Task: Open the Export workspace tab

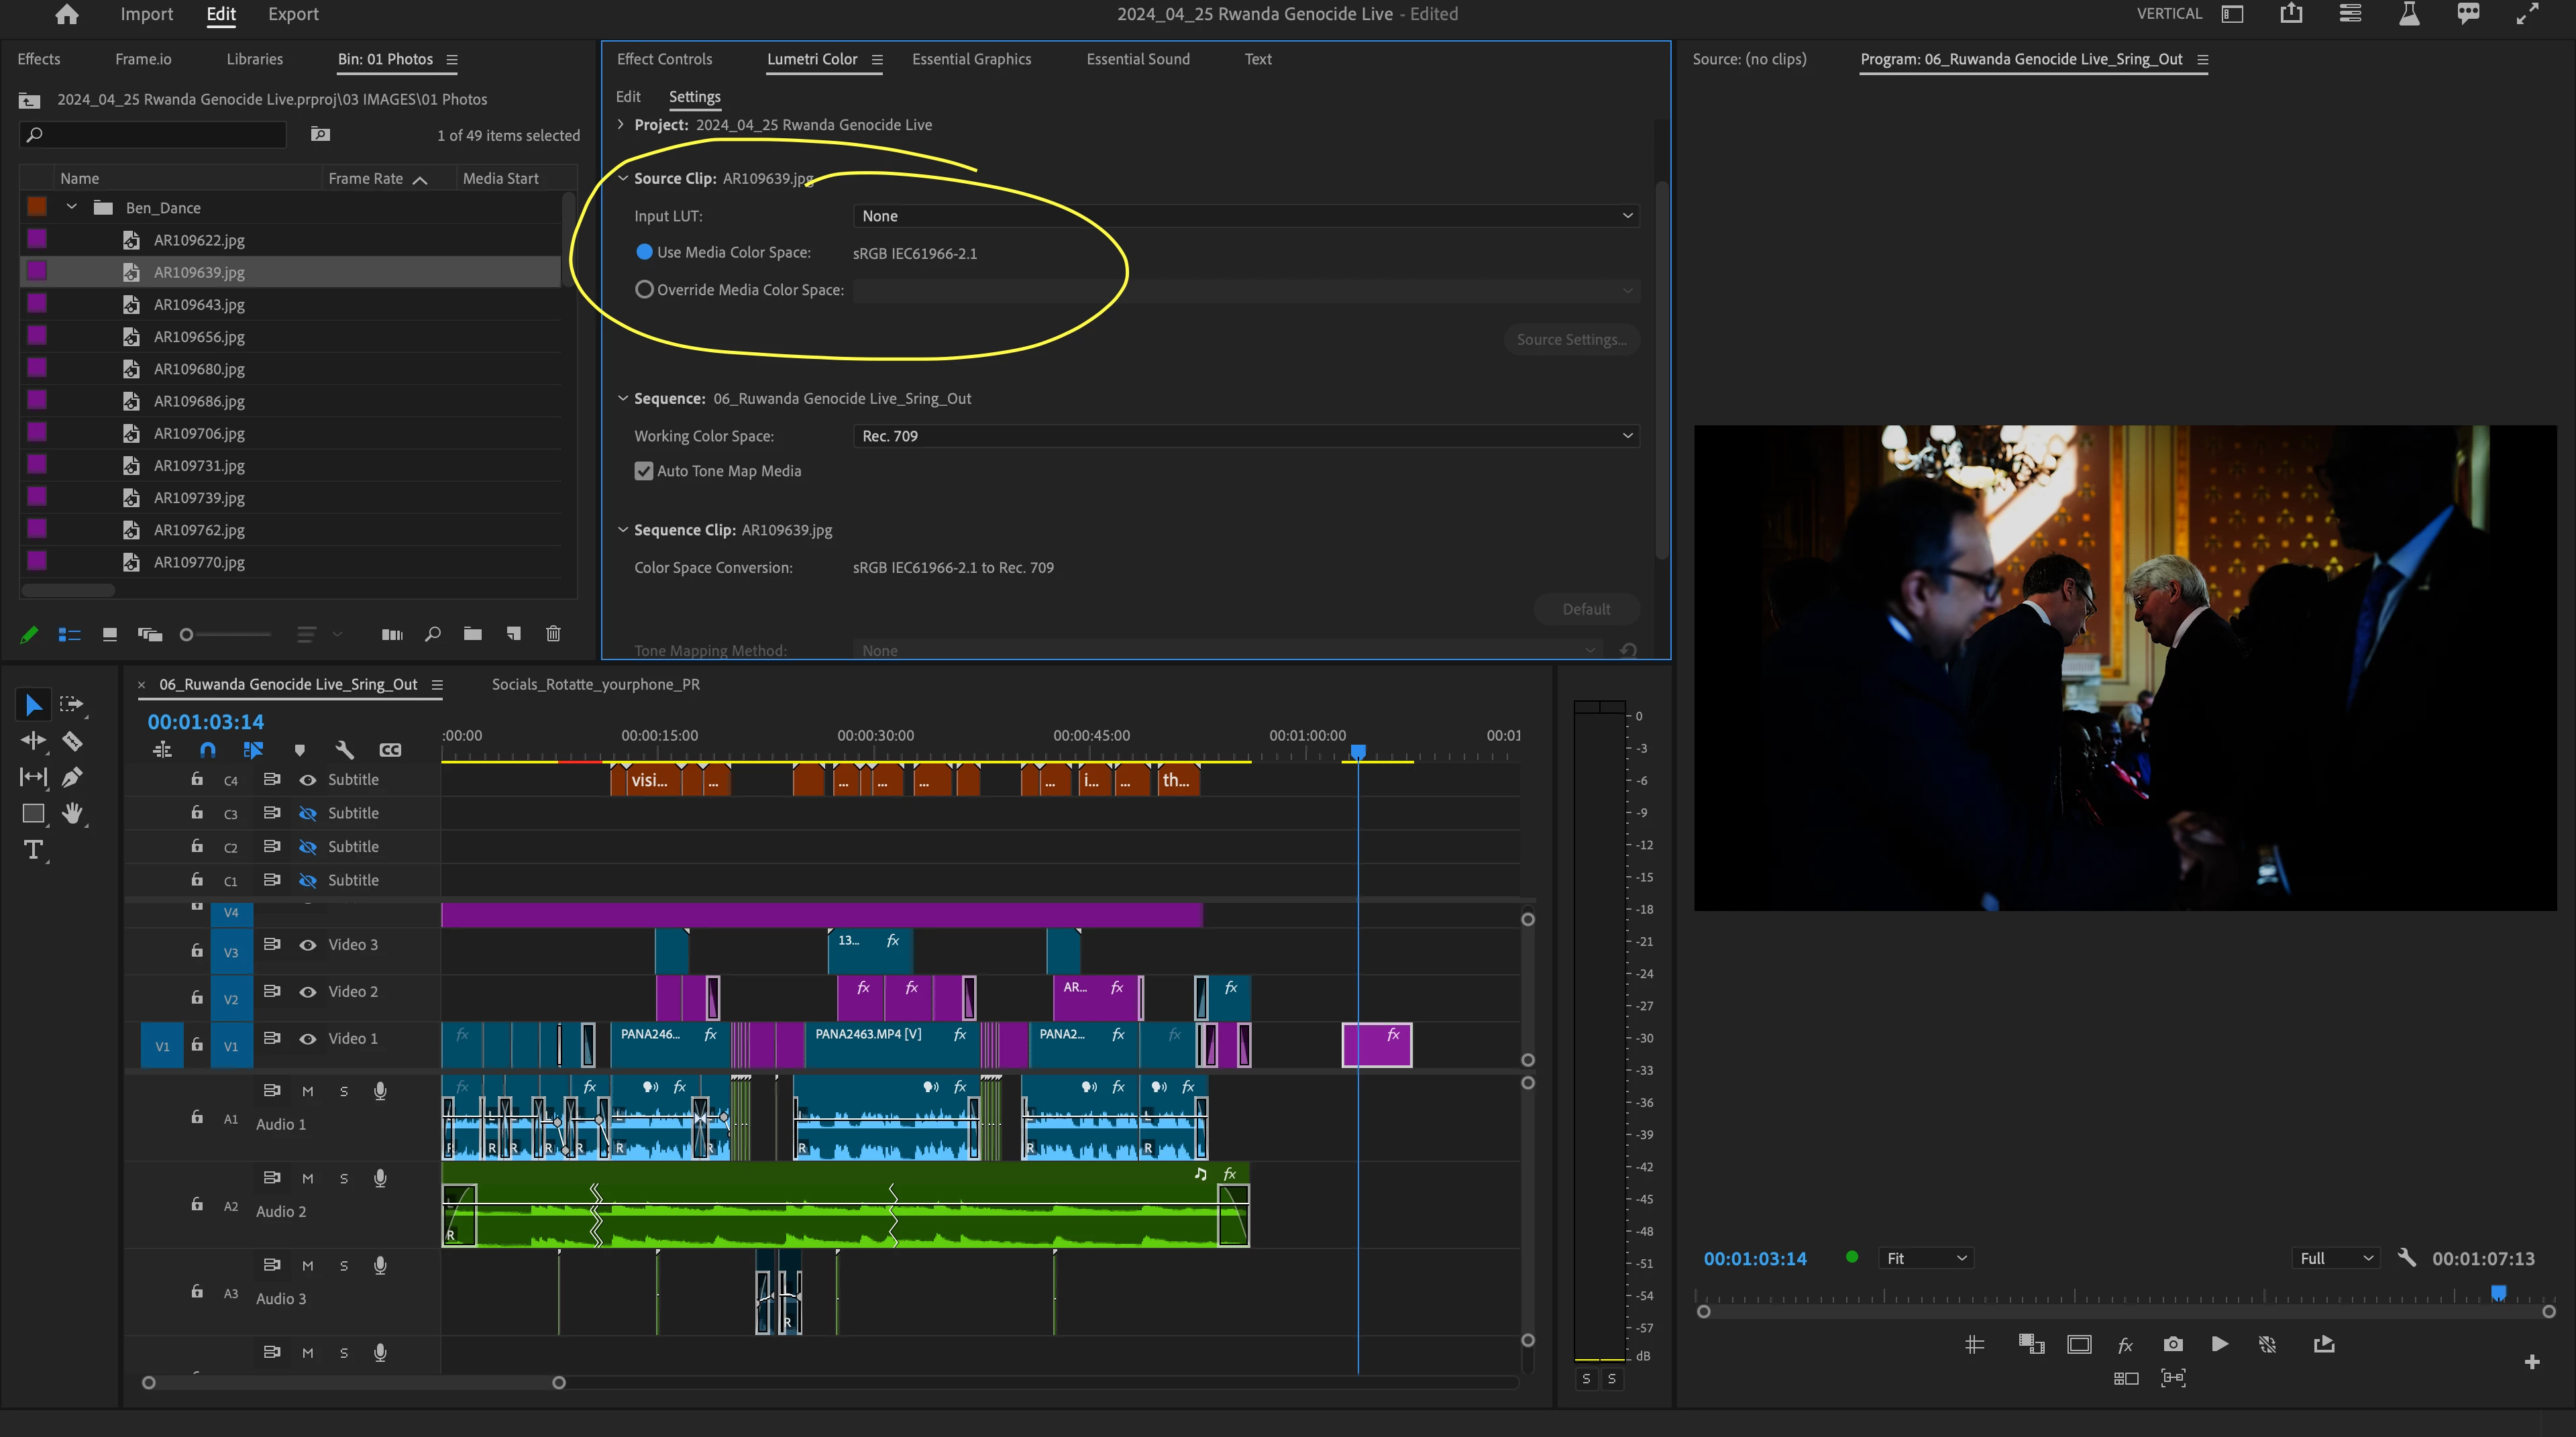Action: (293, 14)
